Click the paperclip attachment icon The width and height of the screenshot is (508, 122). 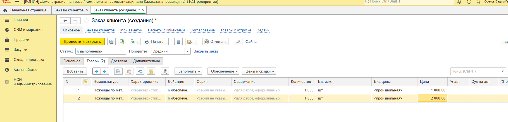click(x=238, y=42)
